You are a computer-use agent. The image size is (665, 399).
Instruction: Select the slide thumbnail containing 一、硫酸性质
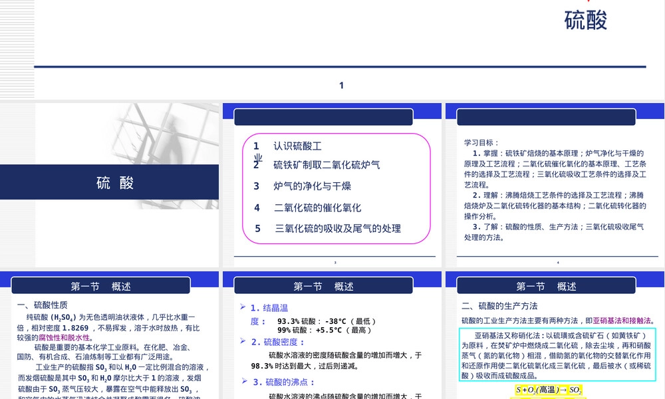110,335
